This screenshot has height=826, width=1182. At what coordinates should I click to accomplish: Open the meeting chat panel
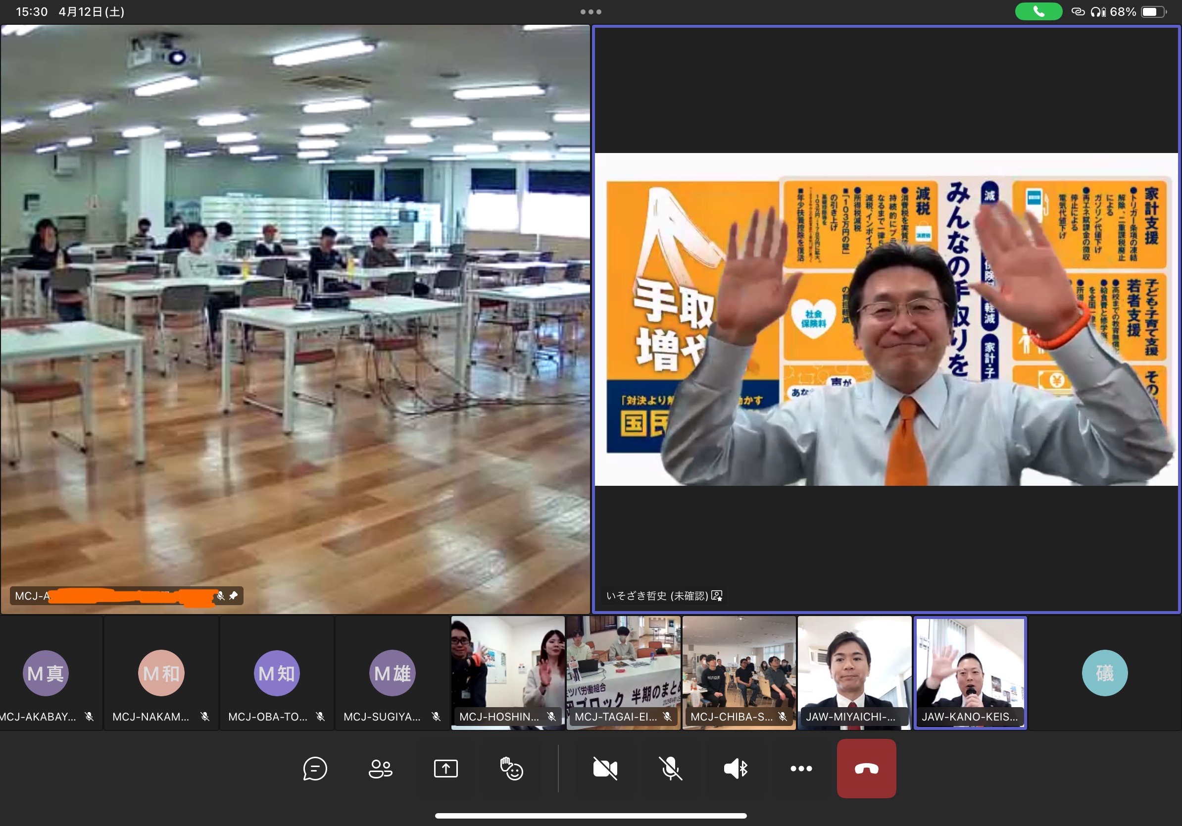[x=314, y=769]
